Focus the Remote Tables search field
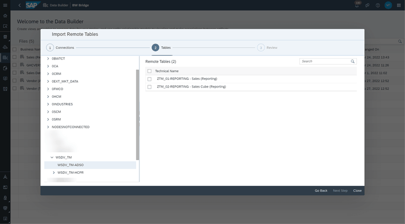The image size is (405, 224). (x=325, y=61)
